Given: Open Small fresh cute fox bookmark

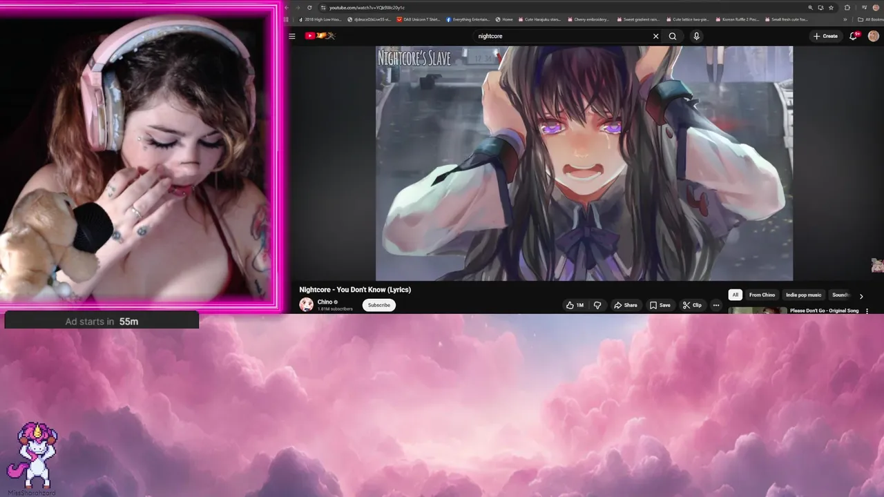Looking at the screenshot, I should (x=786, y=19).
